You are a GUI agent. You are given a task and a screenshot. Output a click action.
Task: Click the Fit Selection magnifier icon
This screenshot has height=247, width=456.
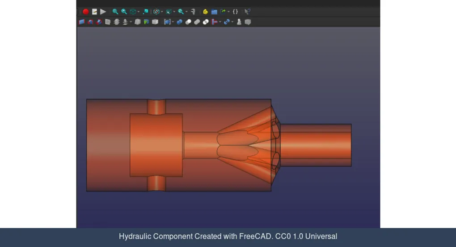[124, 12]
